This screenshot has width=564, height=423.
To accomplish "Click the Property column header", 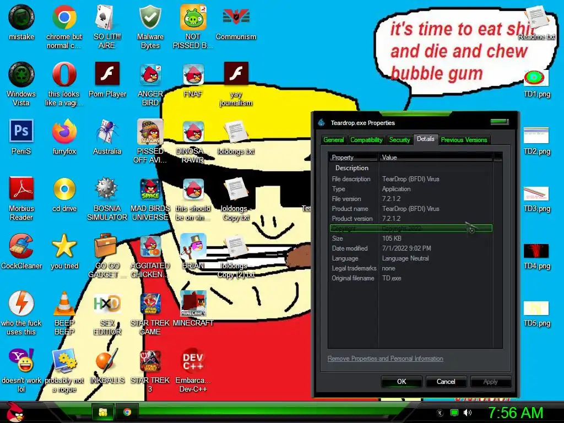I will tap(353, 157).
